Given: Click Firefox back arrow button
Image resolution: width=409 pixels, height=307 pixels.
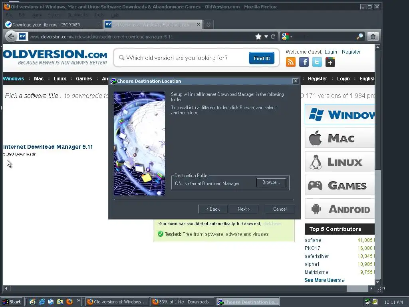Looking at the screenshot, I should tap(11, 36).
